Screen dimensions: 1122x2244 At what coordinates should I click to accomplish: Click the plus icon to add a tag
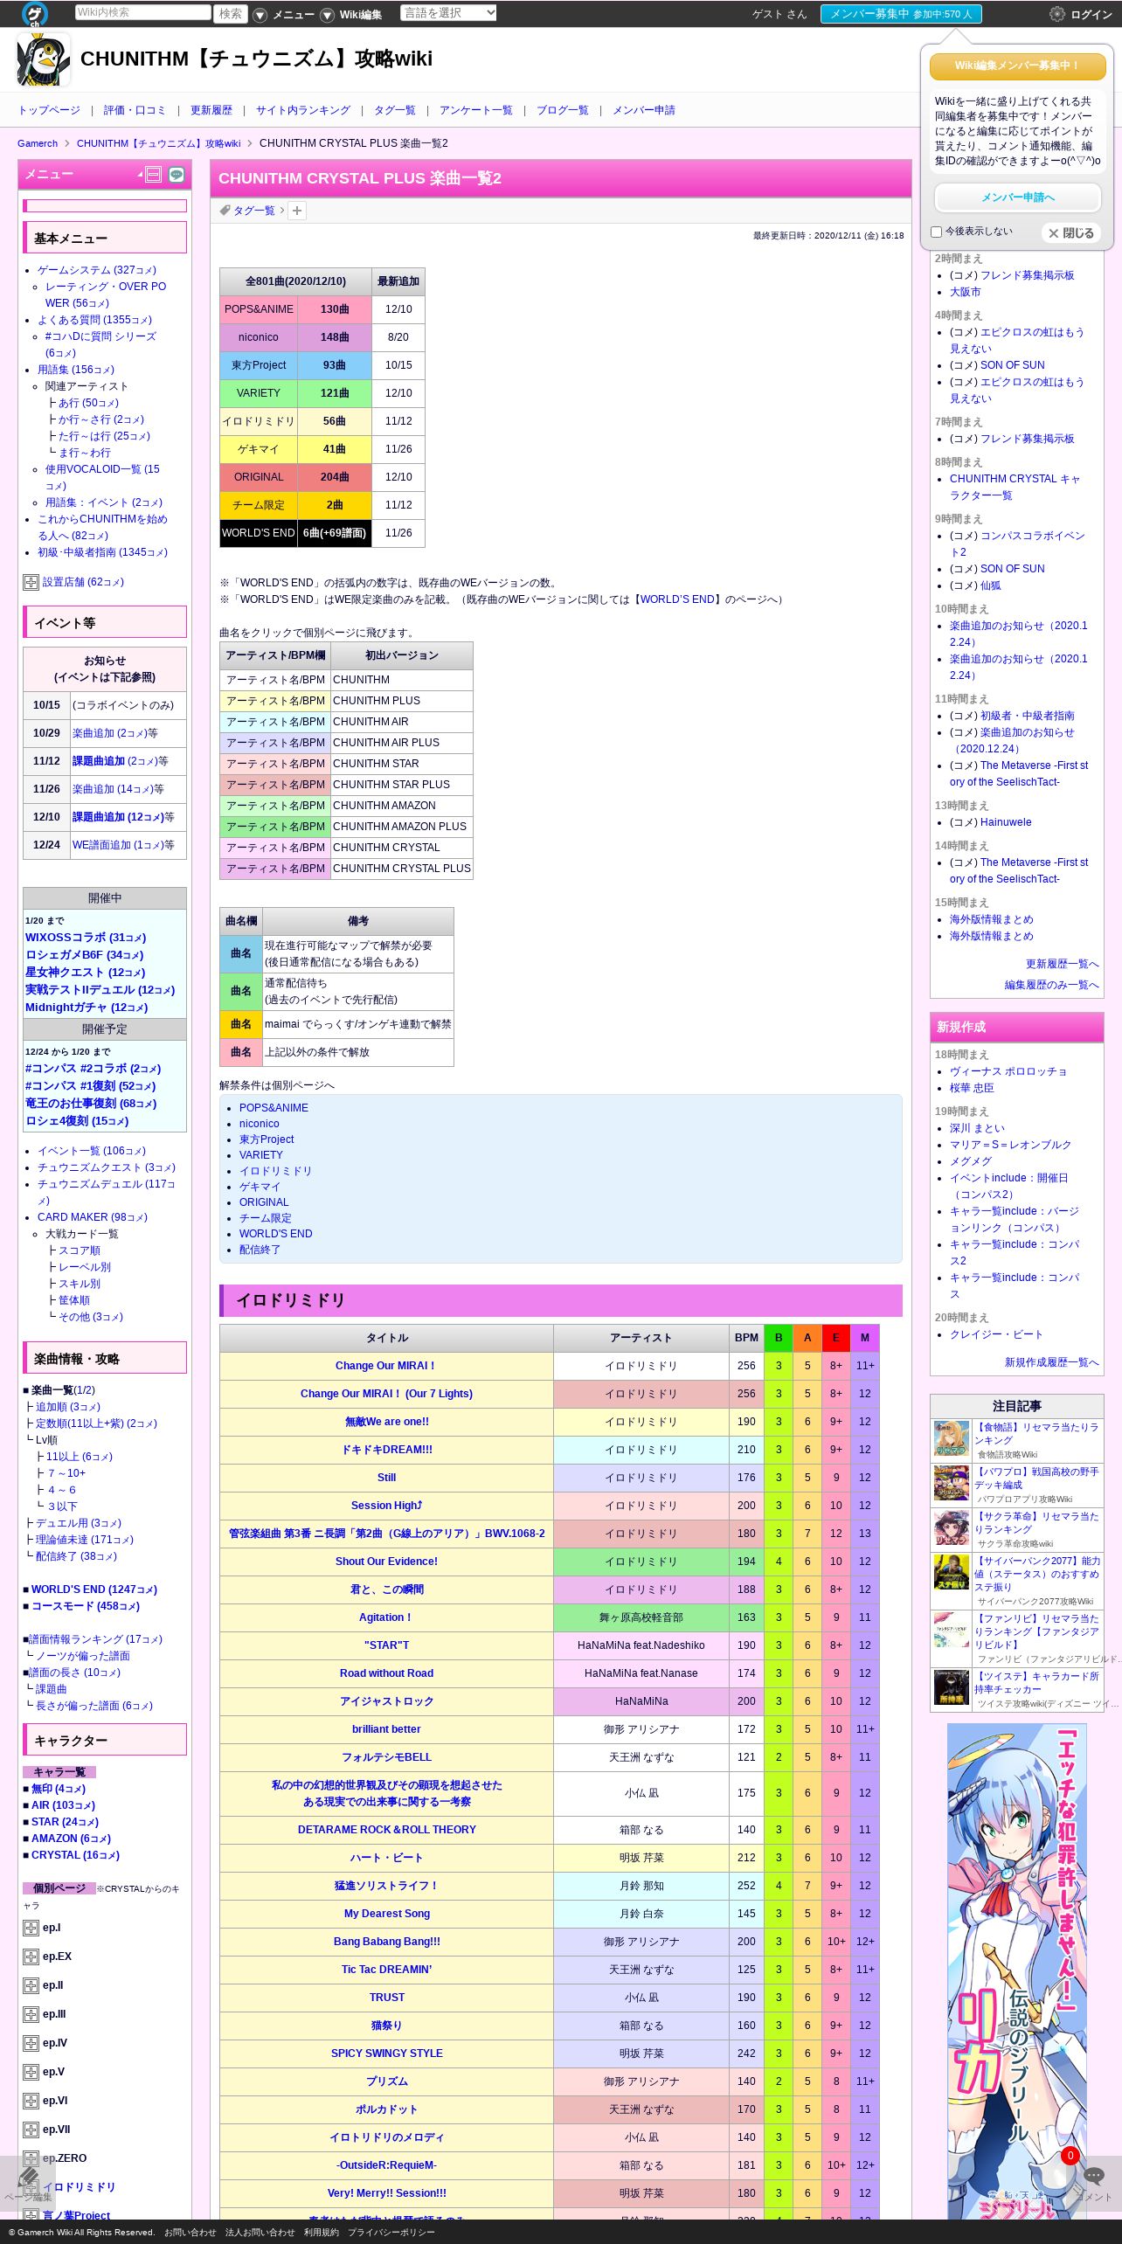pos(297,211)
